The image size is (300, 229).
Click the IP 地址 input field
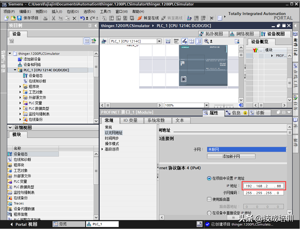click(x=263, y=186)
